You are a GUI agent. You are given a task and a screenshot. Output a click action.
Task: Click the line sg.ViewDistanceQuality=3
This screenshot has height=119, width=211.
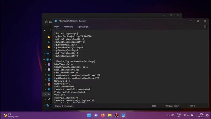[x=69, y=39]
